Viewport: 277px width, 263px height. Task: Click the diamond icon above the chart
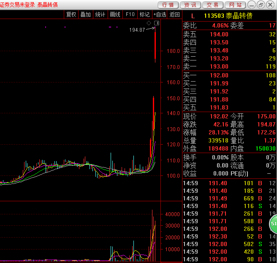pos(149,23)
